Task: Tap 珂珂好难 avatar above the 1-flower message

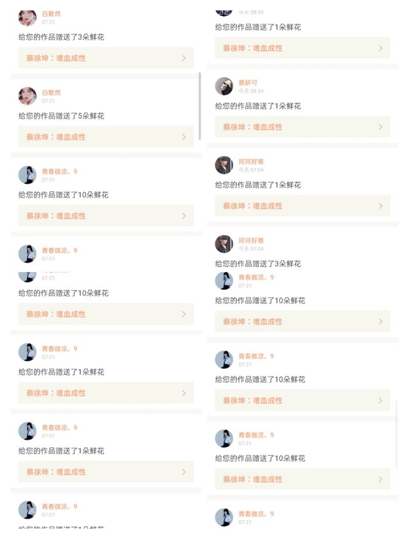Action: (x=224, y=165)
